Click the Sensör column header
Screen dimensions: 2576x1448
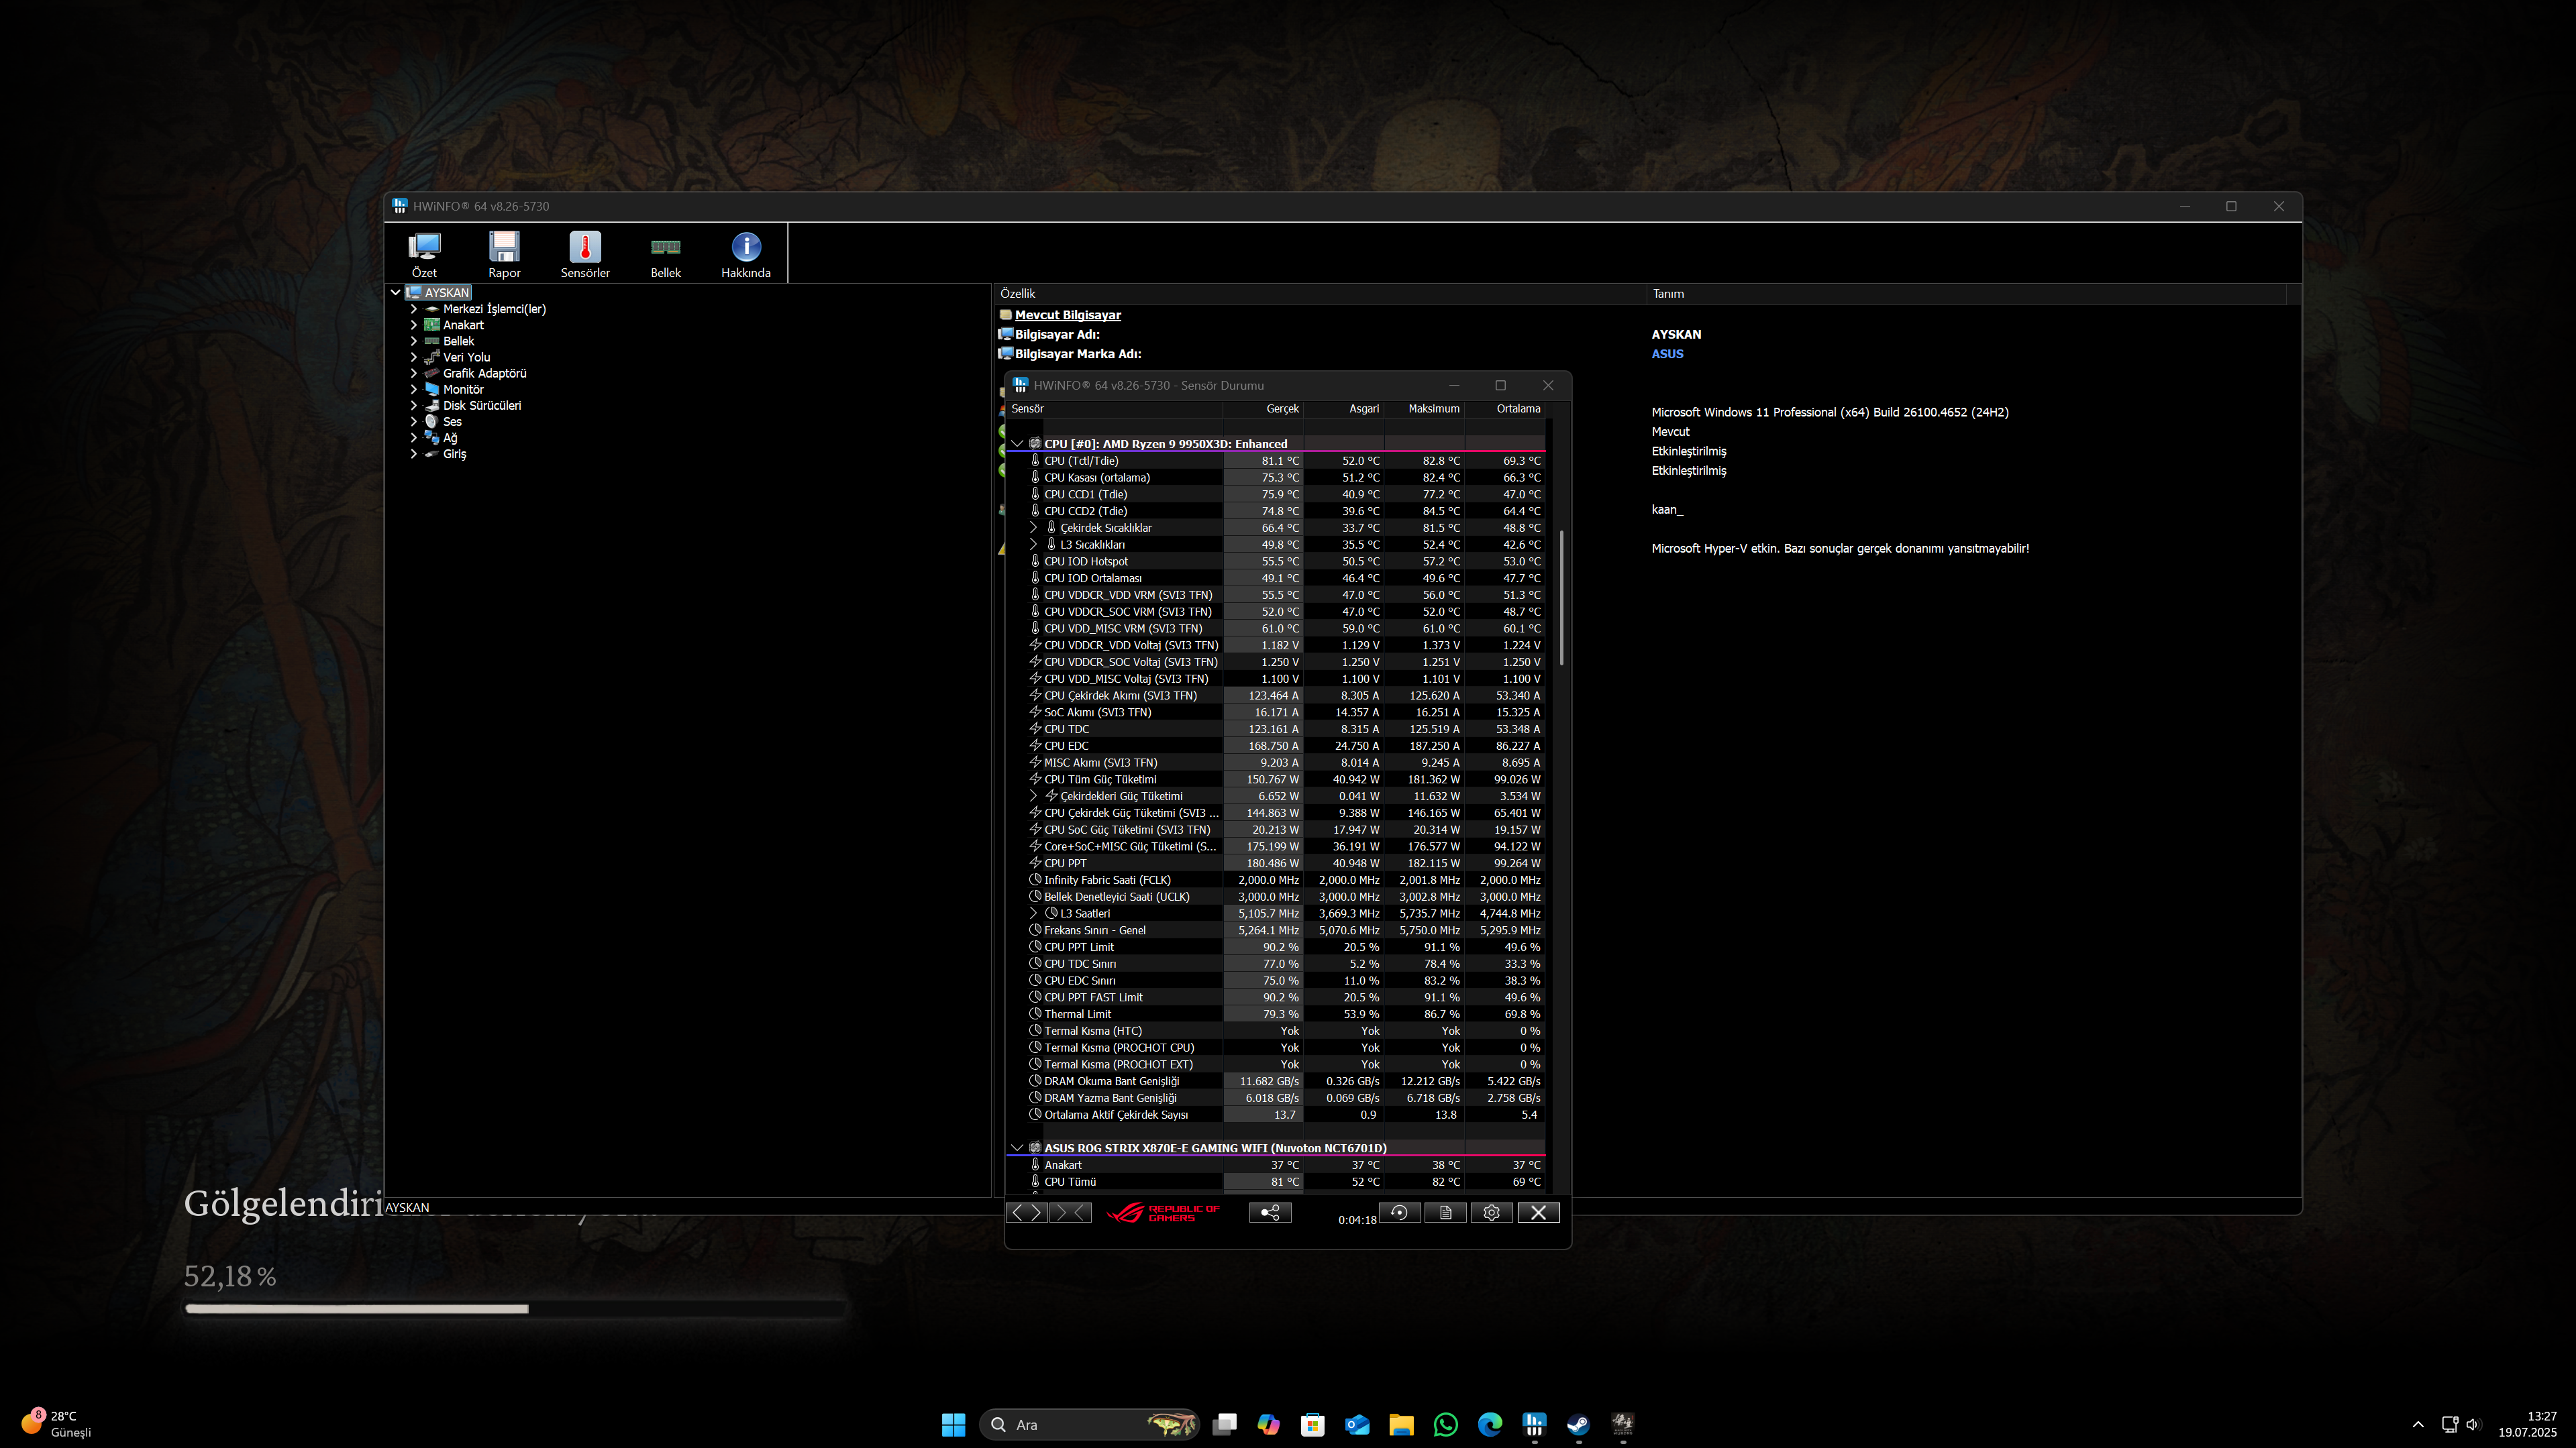coord(1114,408)
